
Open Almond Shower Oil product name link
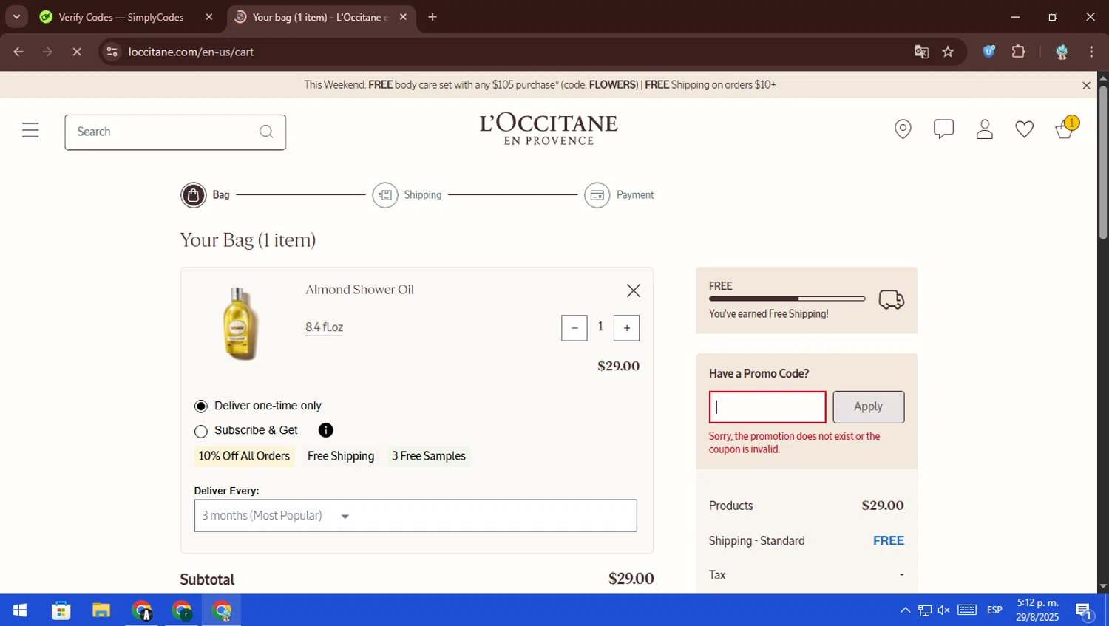click(359, 290)
